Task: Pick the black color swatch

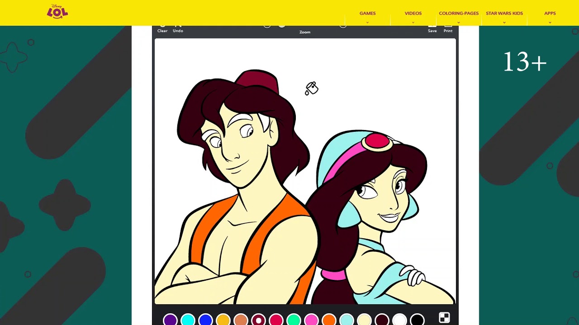Action: (x=417, y=320)
